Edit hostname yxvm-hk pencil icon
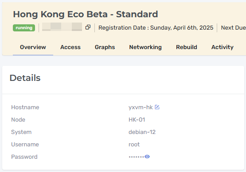The image size is (246, 172). pyautogui.click(x=157, y=107)
